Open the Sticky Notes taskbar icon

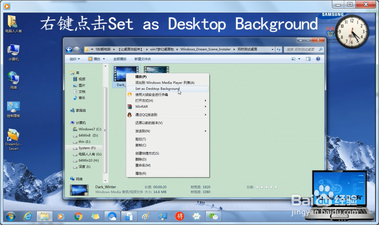pos(95,216)
